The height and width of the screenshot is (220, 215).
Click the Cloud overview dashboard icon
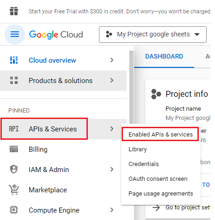click(14, 60)
